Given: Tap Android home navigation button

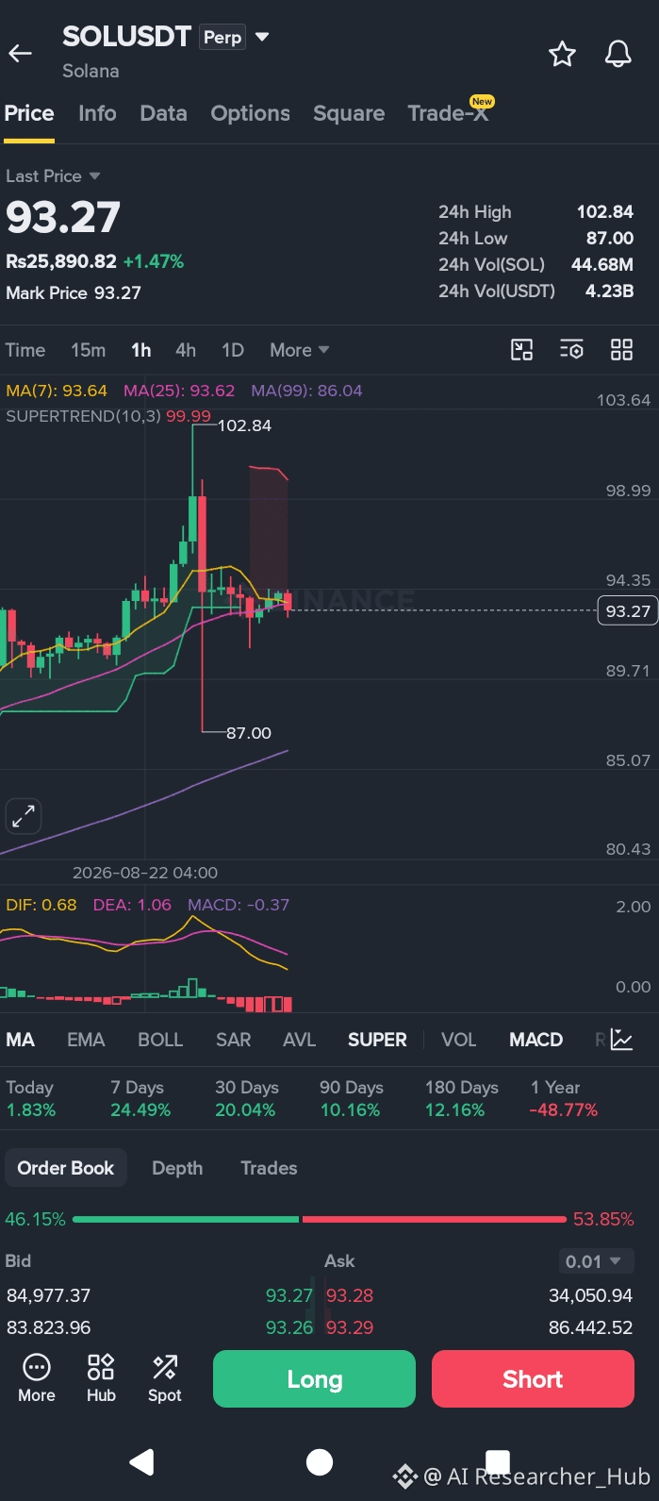Looking at the screenshot, I should tap(320, 1462).
